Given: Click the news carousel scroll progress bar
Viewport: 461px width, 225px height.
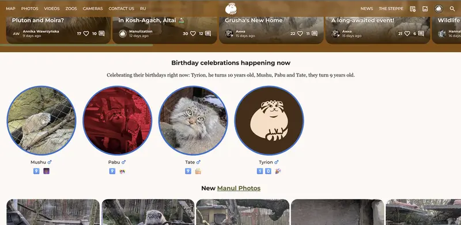Looking at the screenshot, I should click(77, 45).
